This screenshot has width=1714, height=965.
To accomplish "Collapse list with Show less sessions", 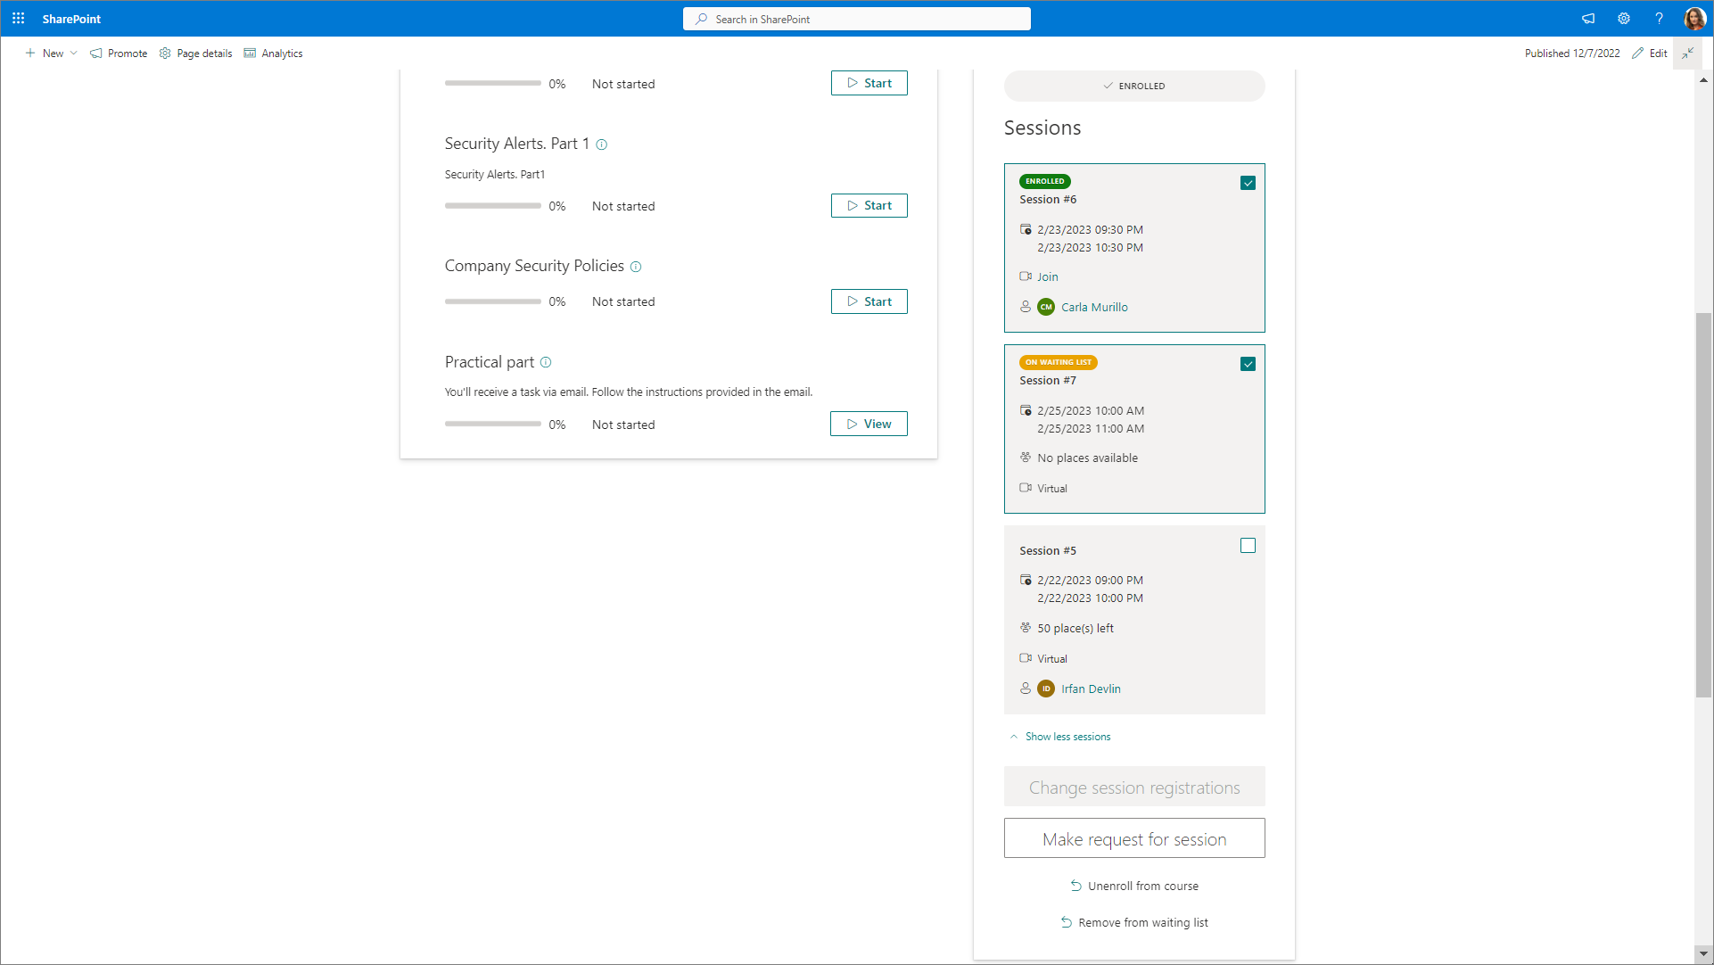I will click(x=1067, y=737).
